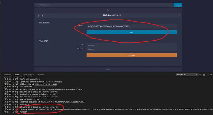The height and width of the screenshot is (115, 213).
Task: Select the Output tab
Action: [x=17, y=74]
